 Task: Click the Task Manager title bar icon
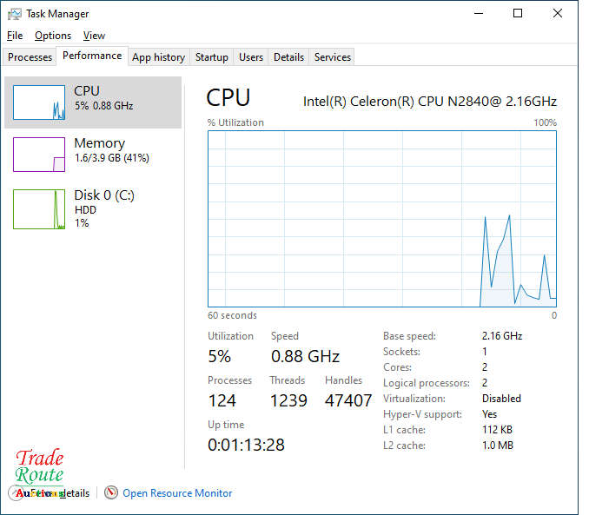click(x=15, y=14)
